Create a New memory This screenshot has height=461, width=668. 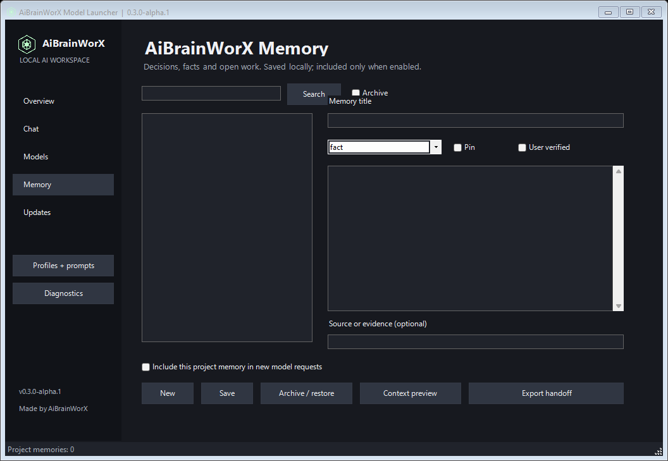pyautogui.click(x=168, y=393)
